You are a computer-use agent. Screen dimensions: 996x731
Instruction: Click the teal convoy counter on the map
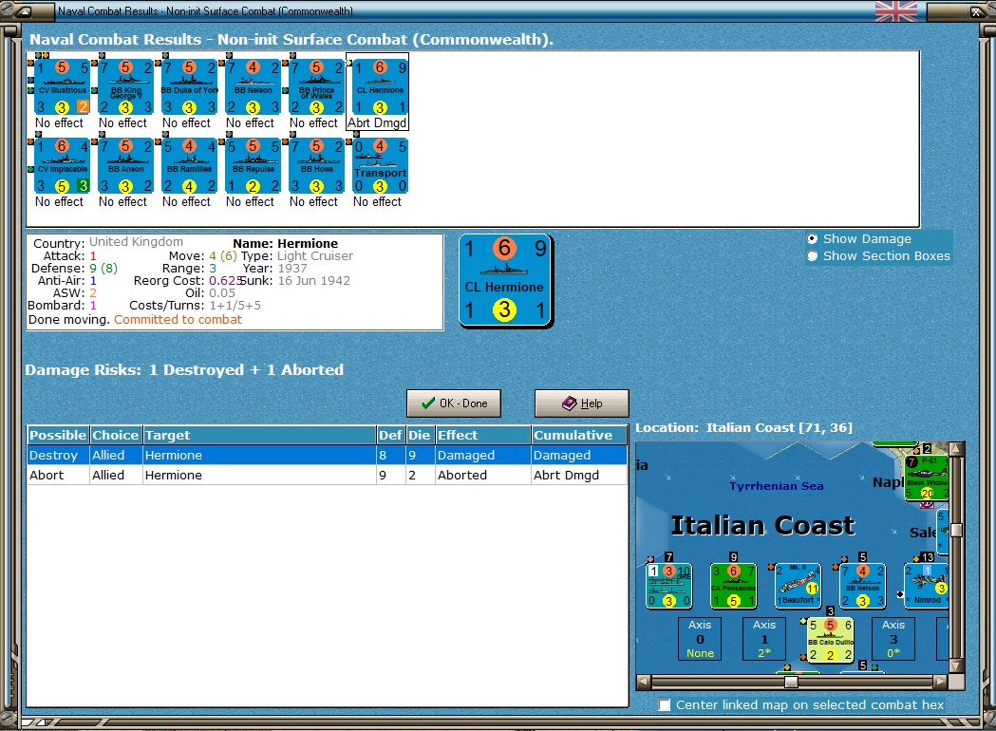(668, 586)
